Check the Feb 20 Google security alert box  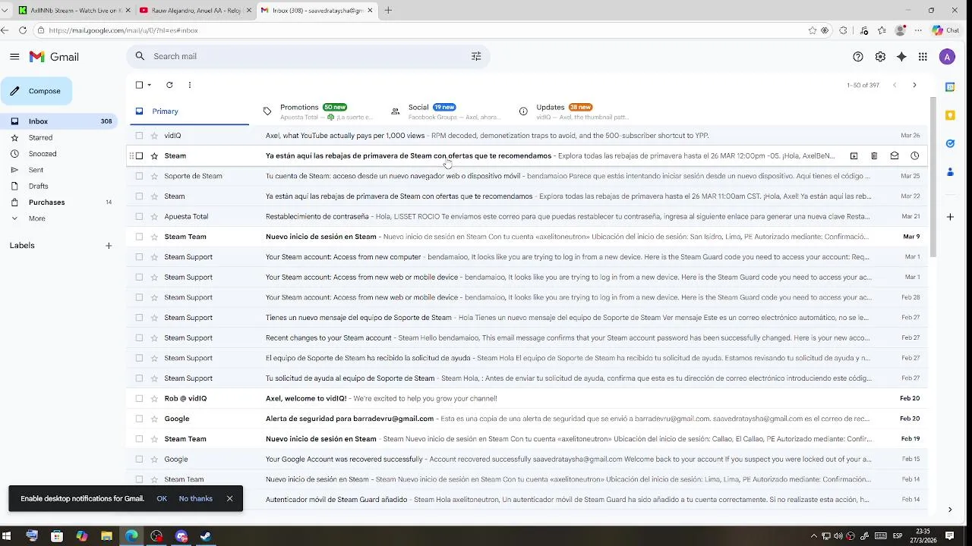click(139, 419)
